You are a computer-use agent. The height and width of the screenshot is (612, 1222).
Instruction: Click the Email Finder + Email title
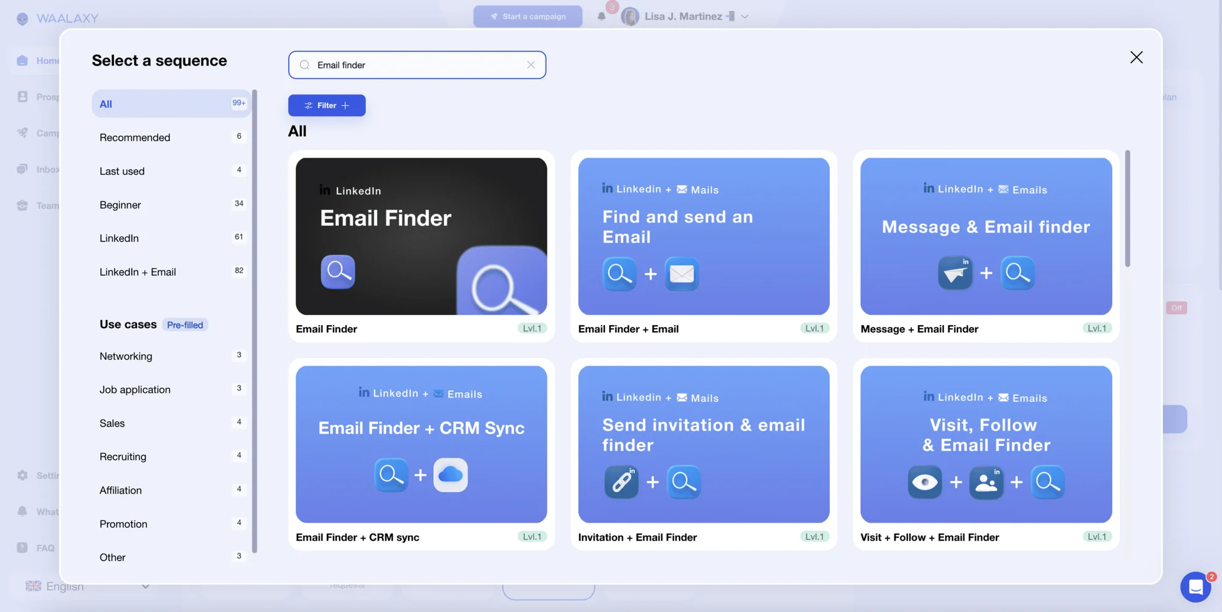point(628,329)
